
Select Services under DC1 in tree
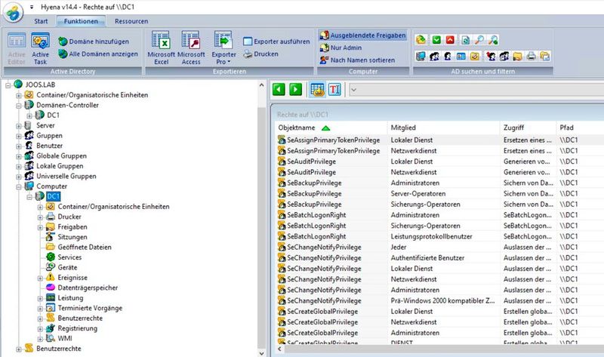coord(69,257)
